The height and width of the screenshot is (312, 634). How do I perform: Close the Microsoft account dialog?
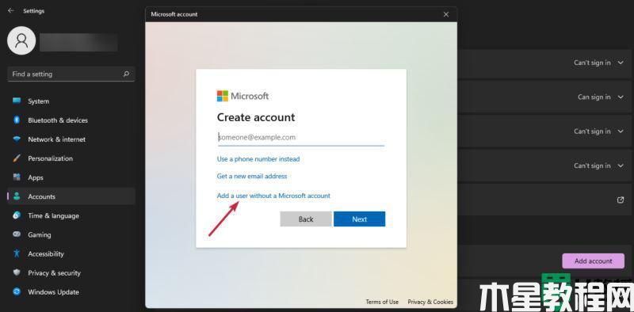pos(446,14)
